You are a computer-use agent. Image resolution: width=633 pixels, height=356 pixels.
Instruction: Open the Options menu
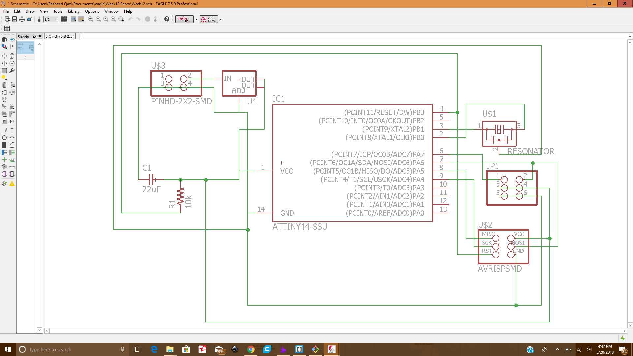[92, 11]
